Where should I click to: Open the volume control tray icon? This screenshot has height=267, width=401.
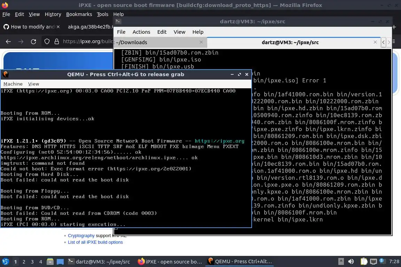[x=351, y=261]
